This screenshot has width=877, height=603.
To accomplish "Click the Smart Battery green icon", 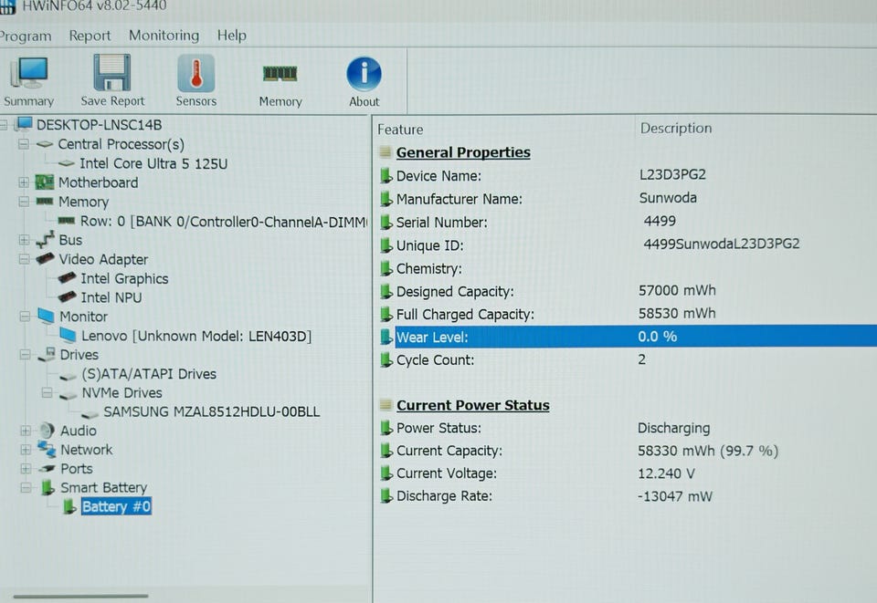I will pyautogui.click(x=48, y=487).
